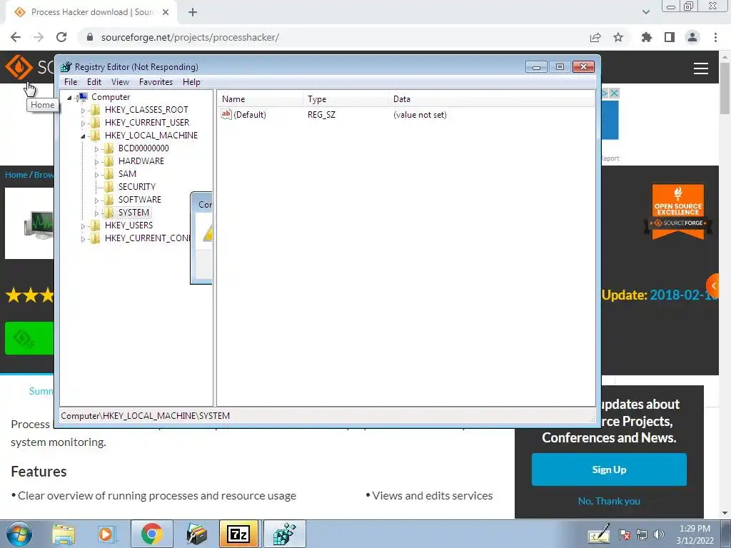Expand BCD00000000 subkey
This screenshot has width=731, height=548.
pyautogui.click(x=96, y=149)
